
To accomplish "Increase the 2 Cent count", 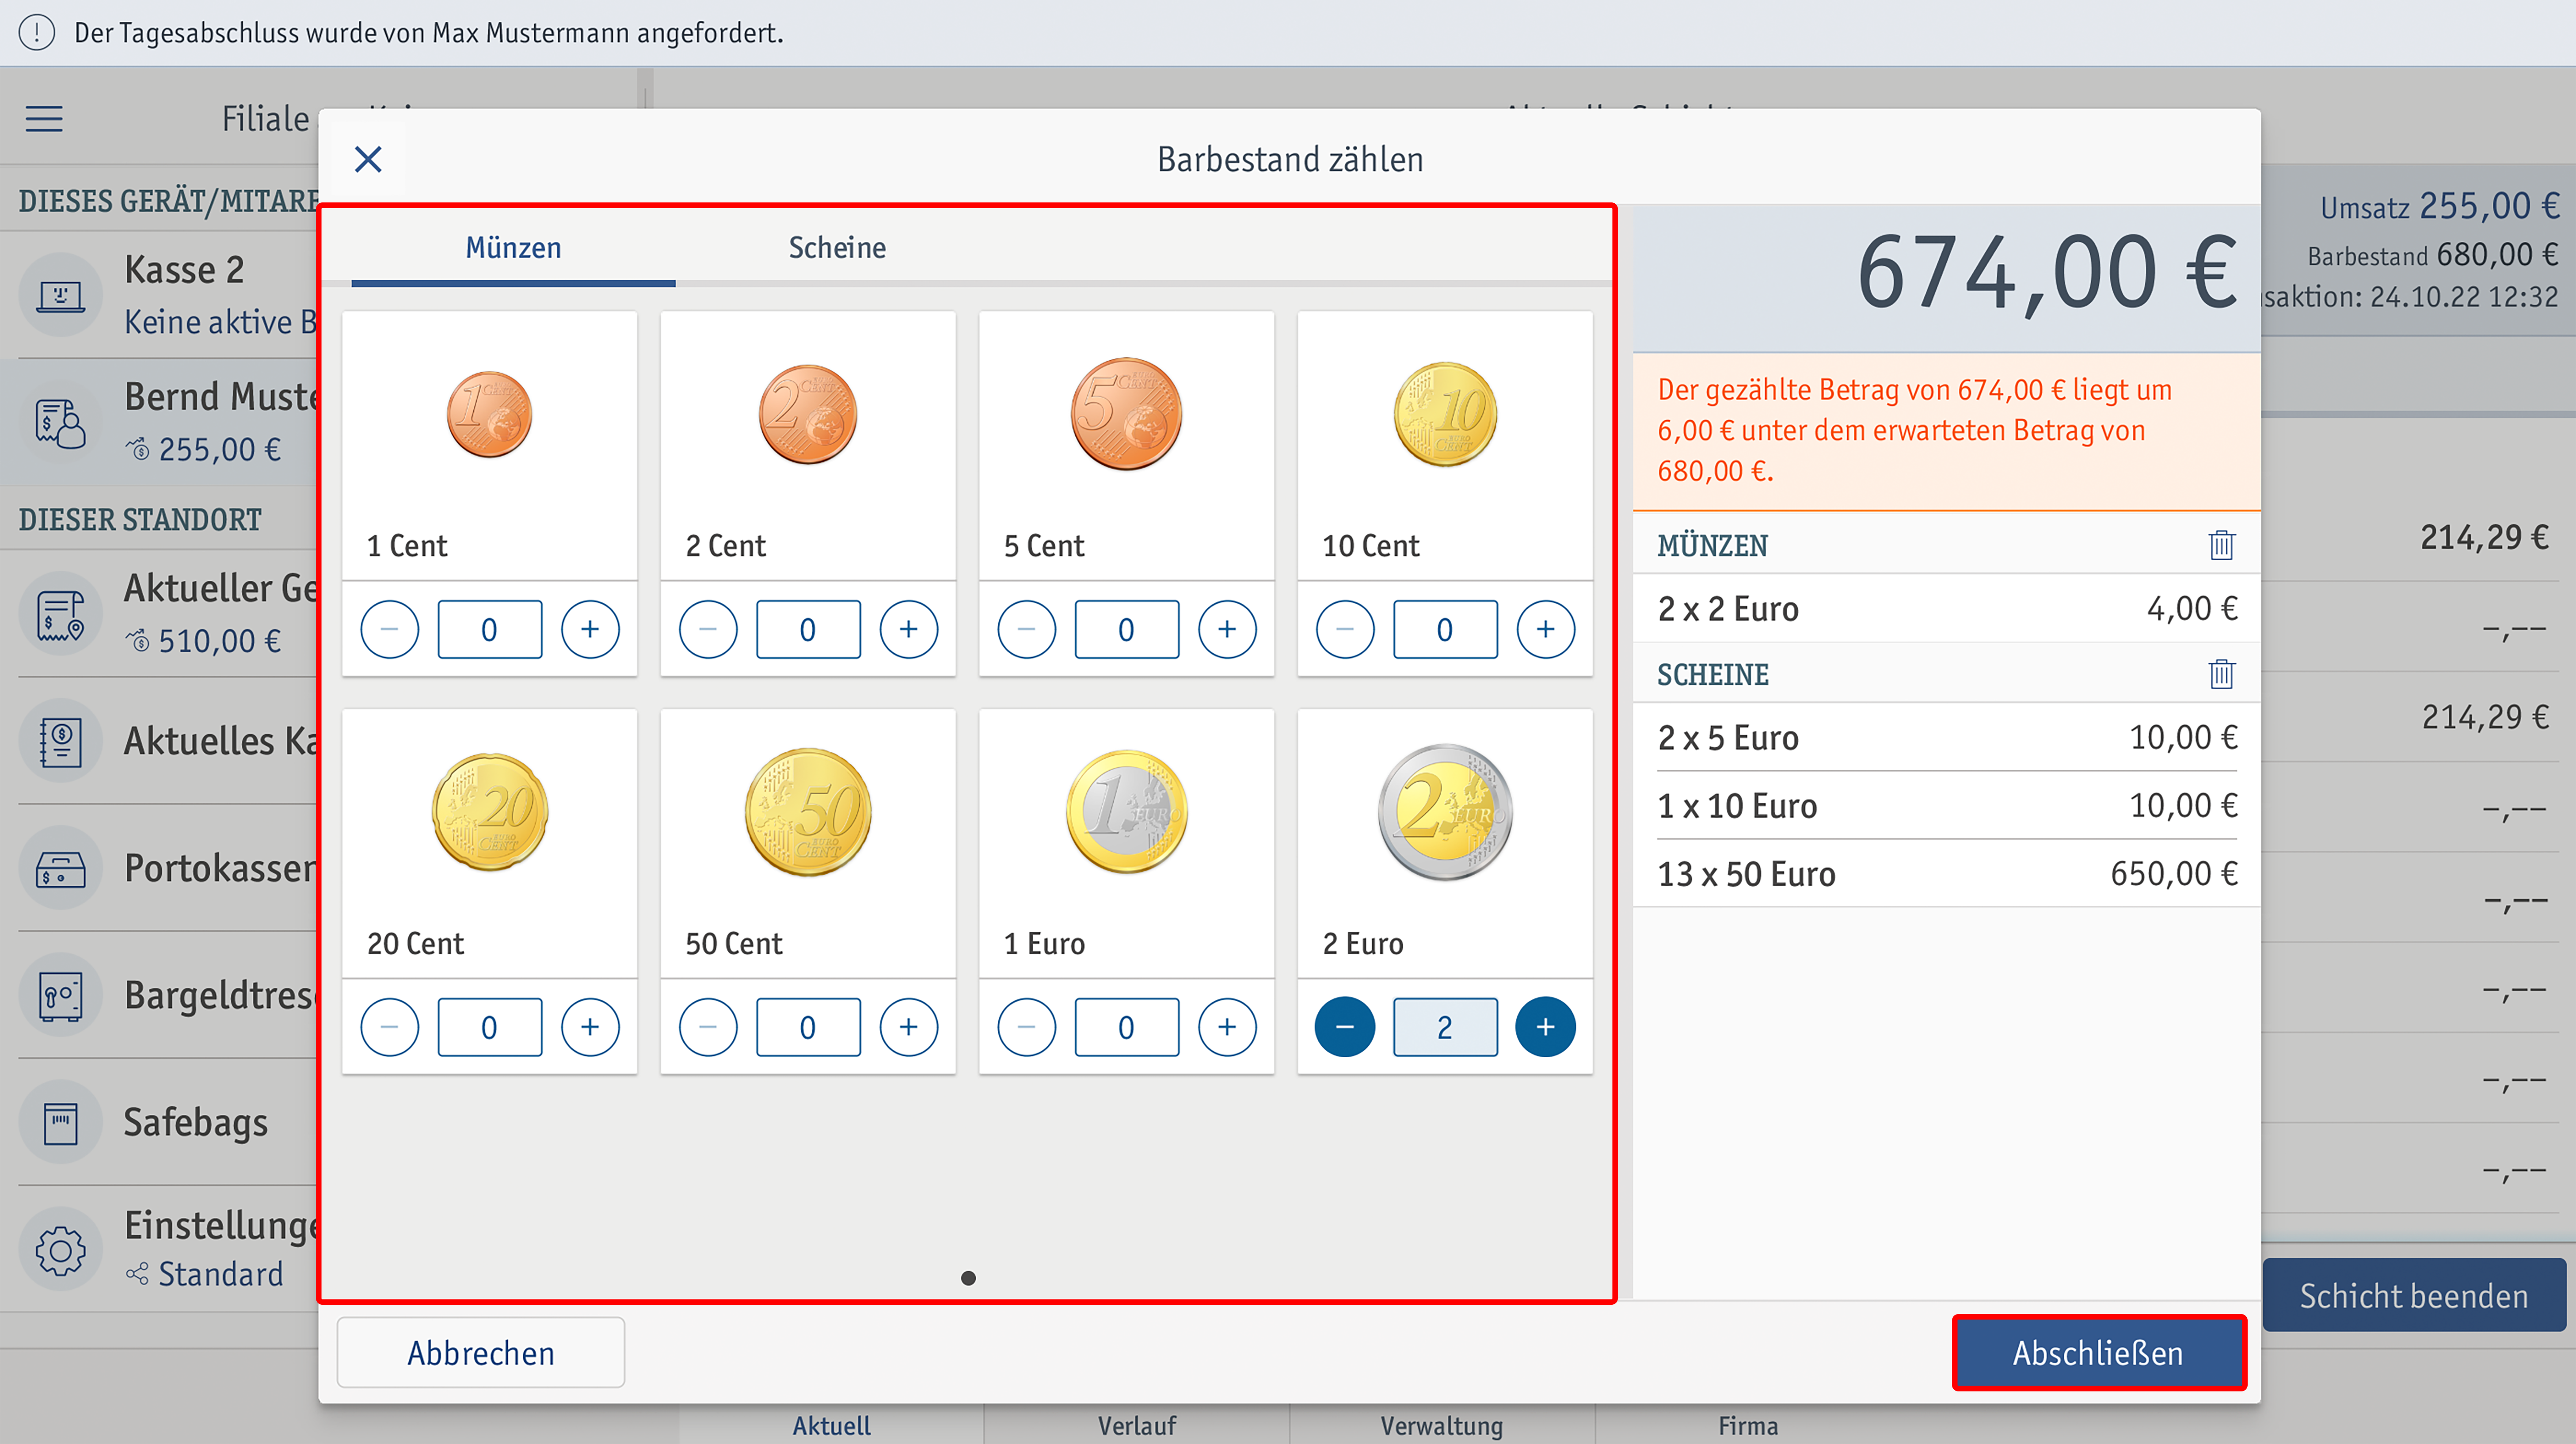I will pos(908,629).
